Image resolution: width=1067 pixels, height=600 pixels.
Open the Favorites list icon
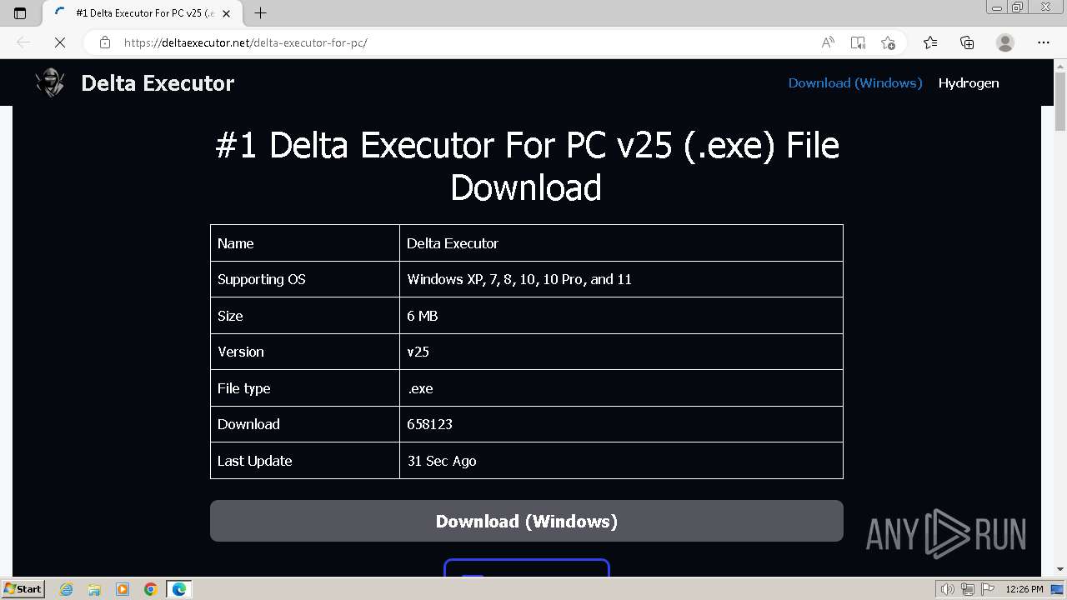coord(930,42)
